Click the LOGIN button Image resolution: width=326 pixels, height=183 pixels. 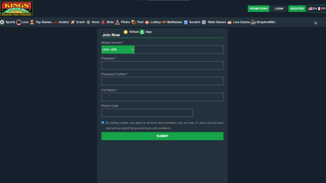pyautogui.click(x=279, y=9)
